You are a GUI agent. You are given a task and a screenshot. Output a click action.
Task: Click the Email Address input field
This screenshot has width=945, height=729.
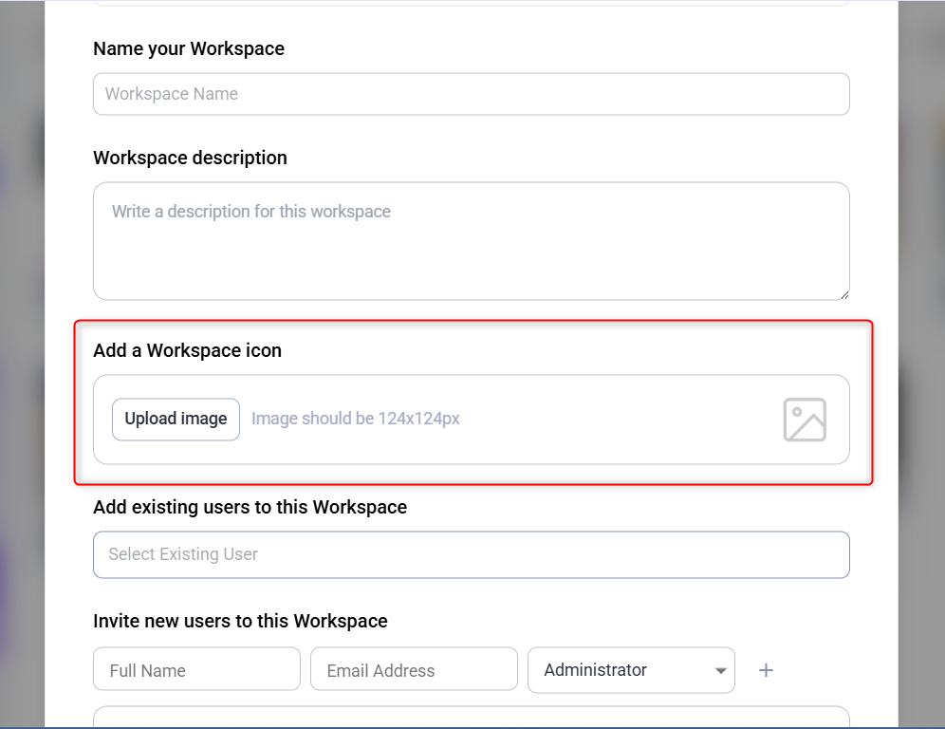414,670
